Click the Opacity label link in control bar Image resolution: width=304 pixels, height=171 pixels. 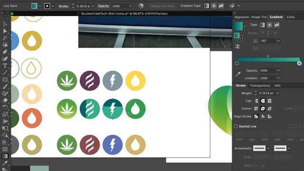[x=104, y=6]
